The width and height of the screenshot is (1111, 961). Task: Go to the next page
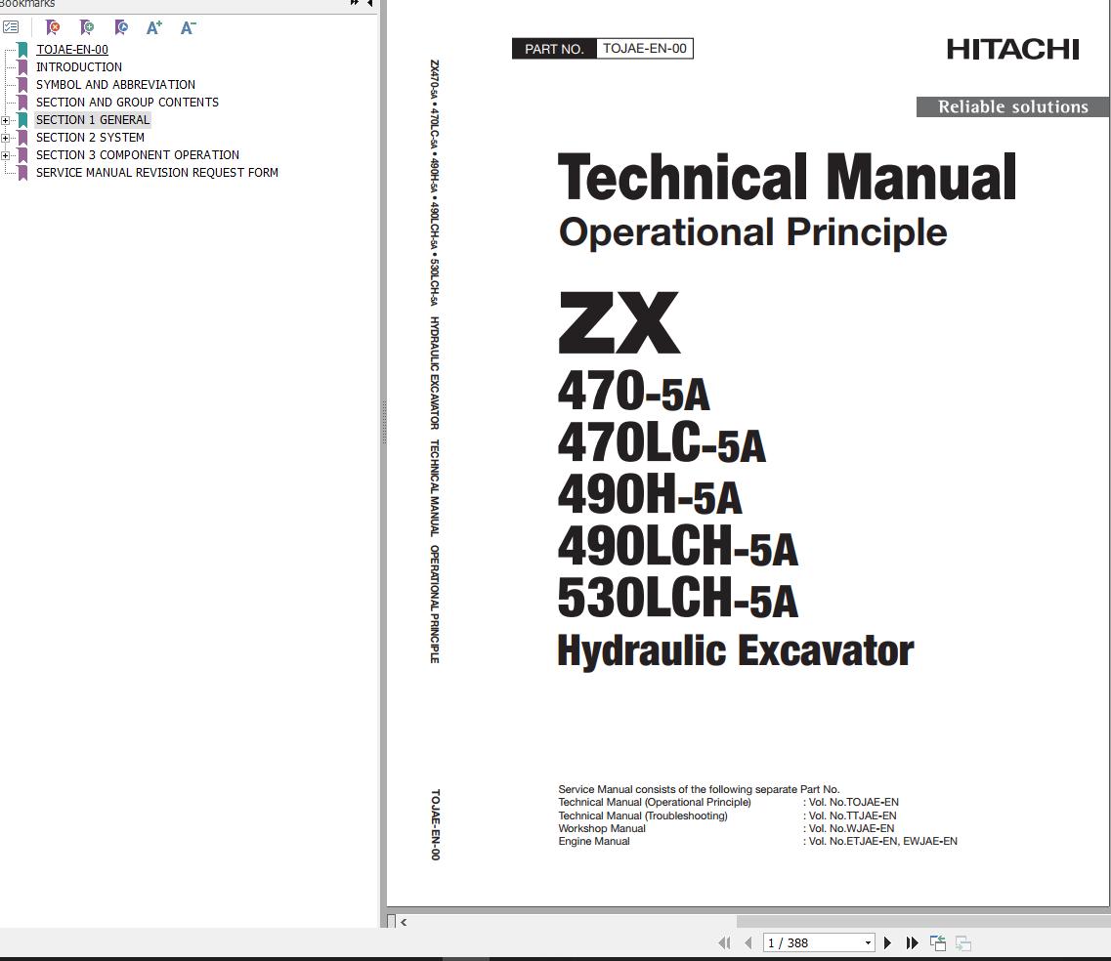[x=887, y=942]
